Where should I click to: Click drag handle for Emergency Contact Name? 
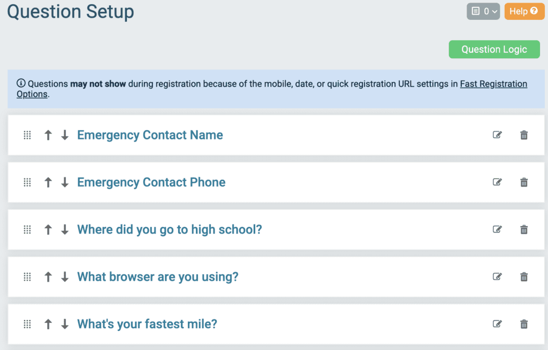click(x=27, y=135)
